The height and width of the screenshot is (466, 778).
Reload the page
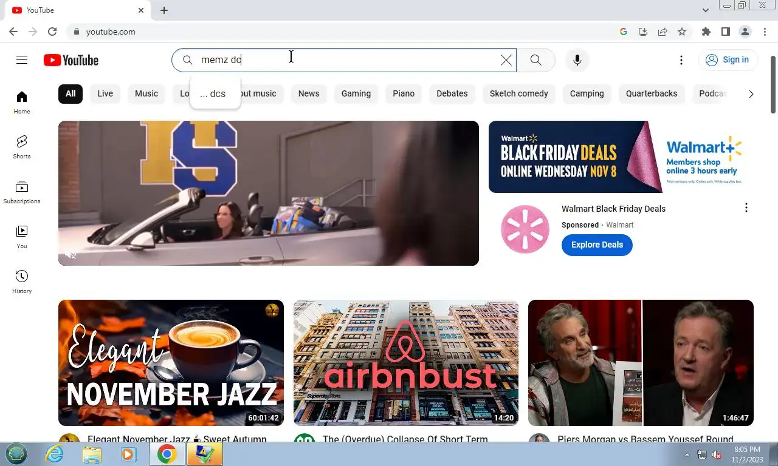coord(52,32)
